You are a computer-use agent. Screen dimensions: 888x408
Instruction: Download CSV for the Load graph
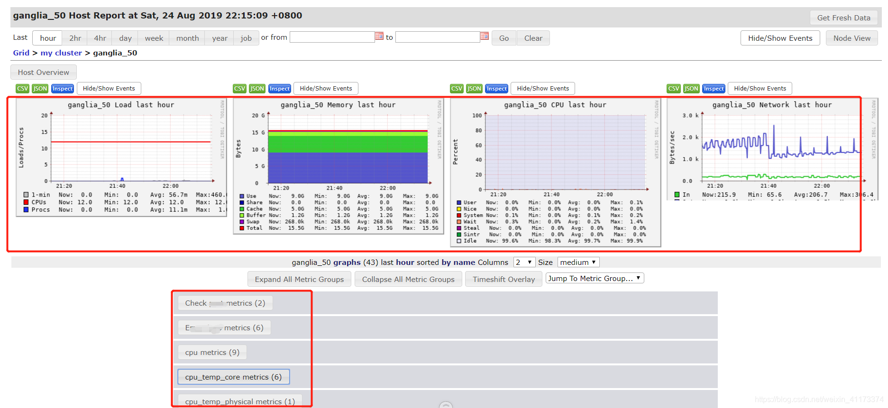22,89
